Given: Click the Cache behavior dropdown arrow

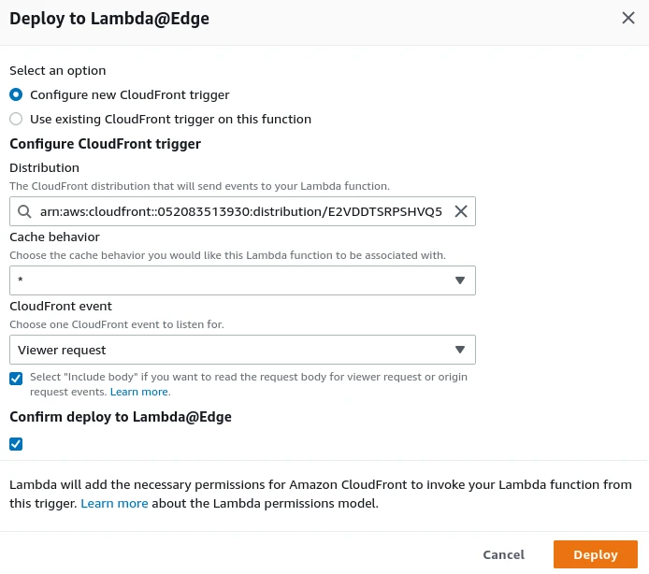Looking at the screenshot, I should pyautogui.click(x=459, y=280).
